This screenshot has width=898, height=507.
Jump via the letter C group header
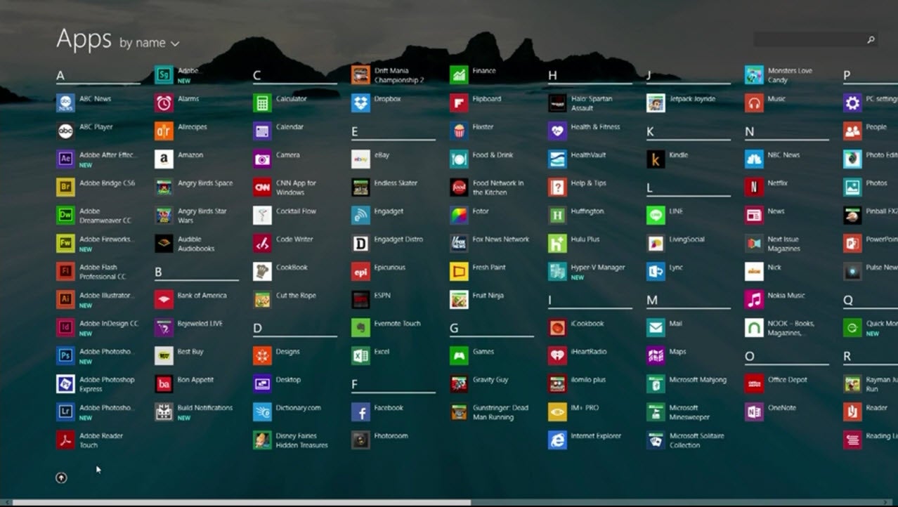pyautogui.click(x=257, y=76)
